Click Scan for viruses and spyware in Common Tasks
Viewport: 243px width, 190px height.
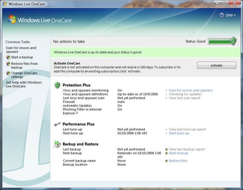(21, 50)
